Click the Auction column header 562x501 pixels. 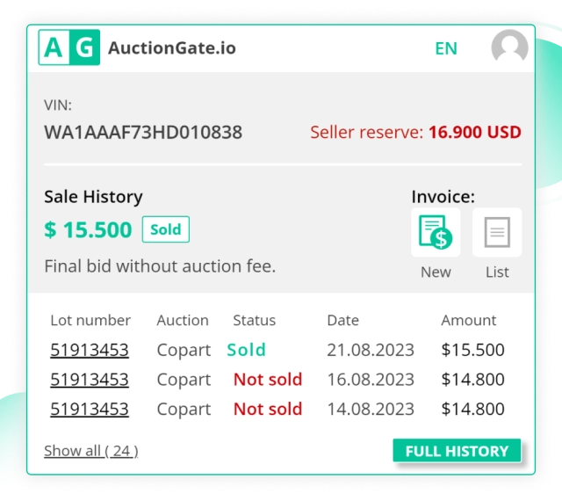(183, 320)
